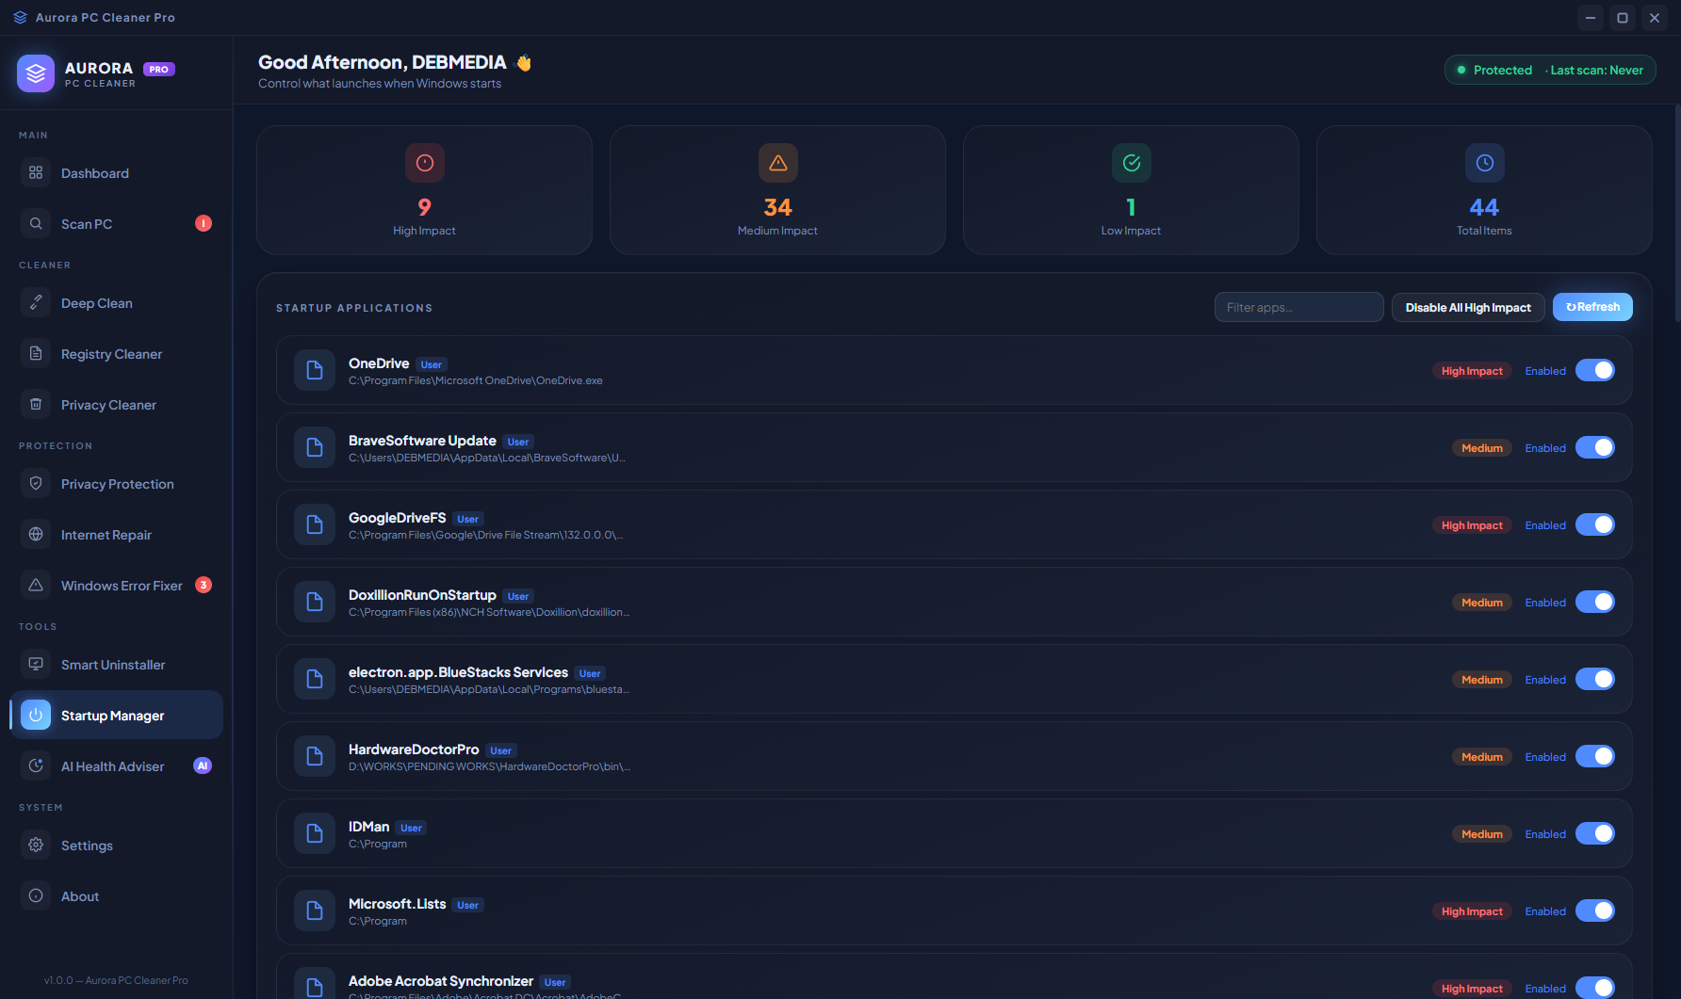Toggle IDMan startup switch off
1681x999 pixels.
[x=1595, y=833]
